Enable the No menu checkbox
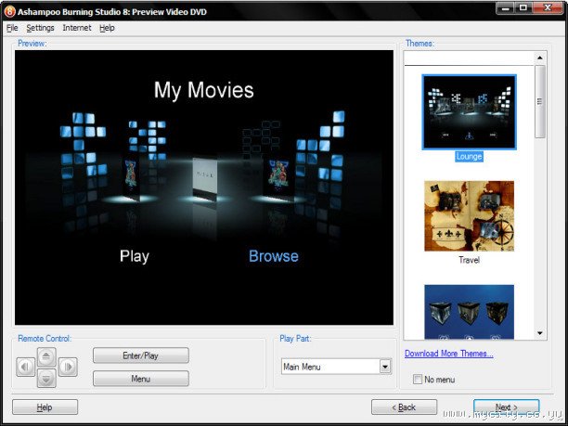568x426 pixels. pos(418,379)
